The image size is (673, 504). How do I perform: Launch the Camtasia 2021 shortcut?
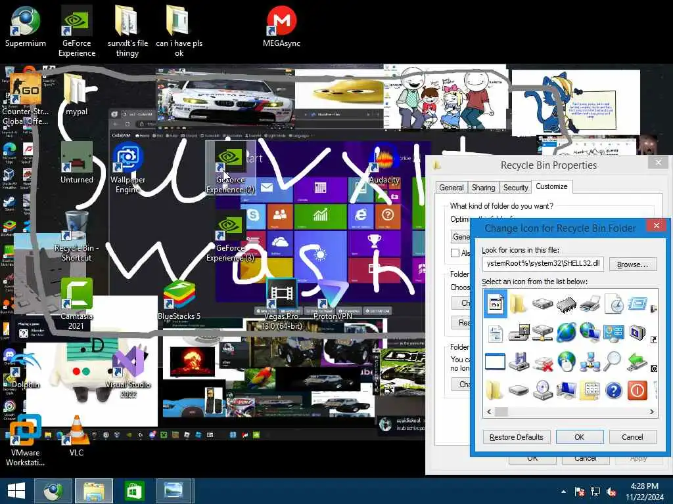(x=76, y=304)
